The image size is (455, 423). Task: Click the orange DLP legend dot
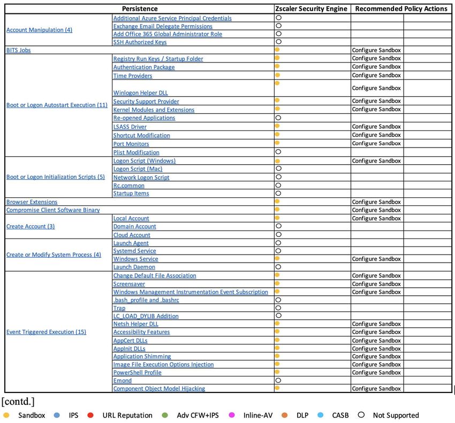point(284,415)
